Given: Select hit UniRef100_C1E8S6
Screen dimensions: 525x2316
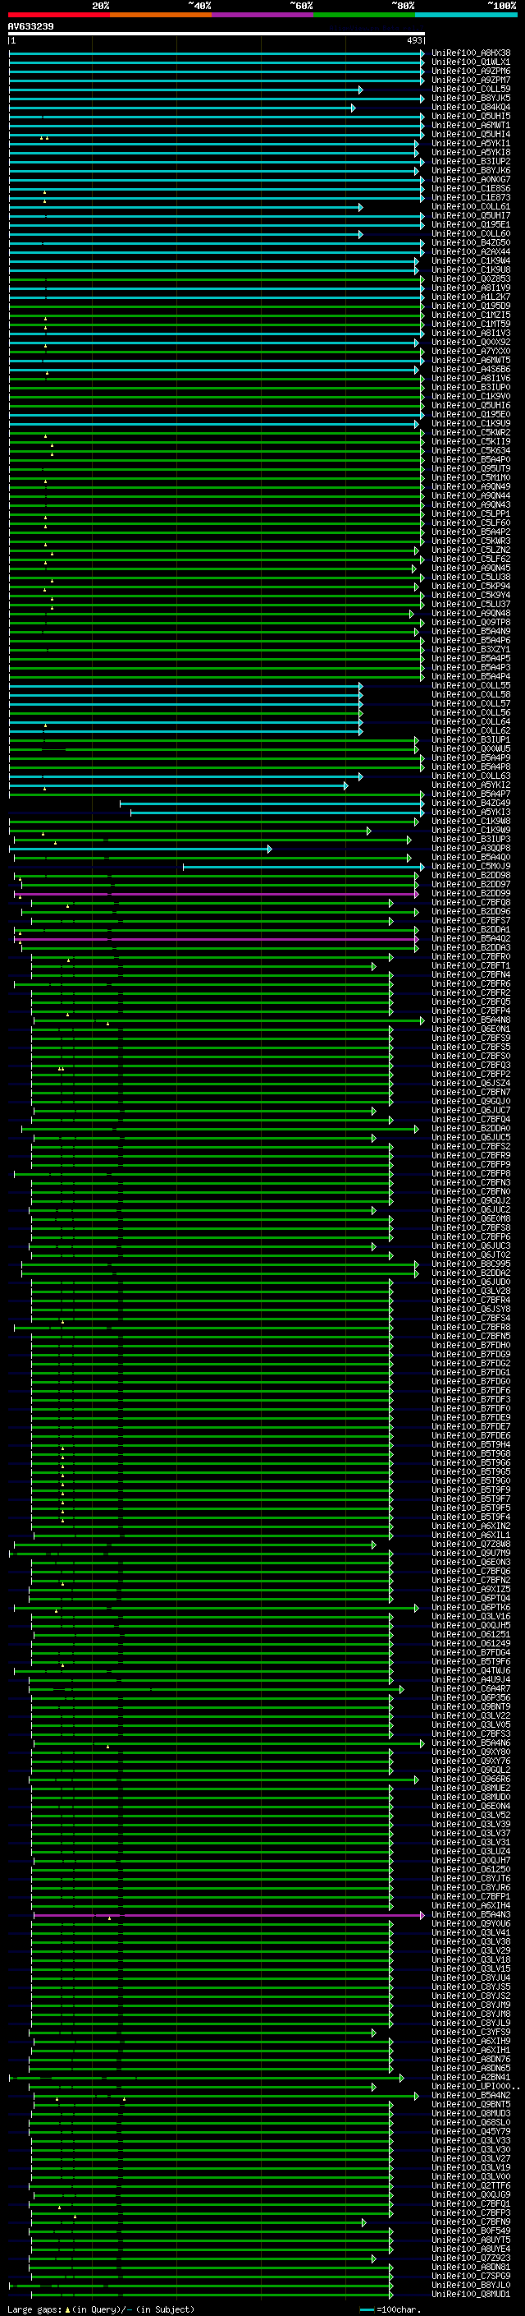Looking at the screenshot, I should (470, 188).
